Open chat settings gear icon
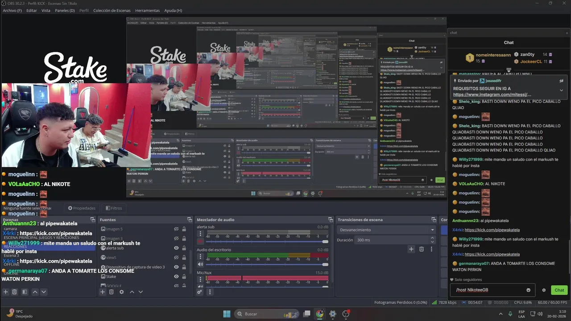Viewport: 571px width, 321px height. 544,290
